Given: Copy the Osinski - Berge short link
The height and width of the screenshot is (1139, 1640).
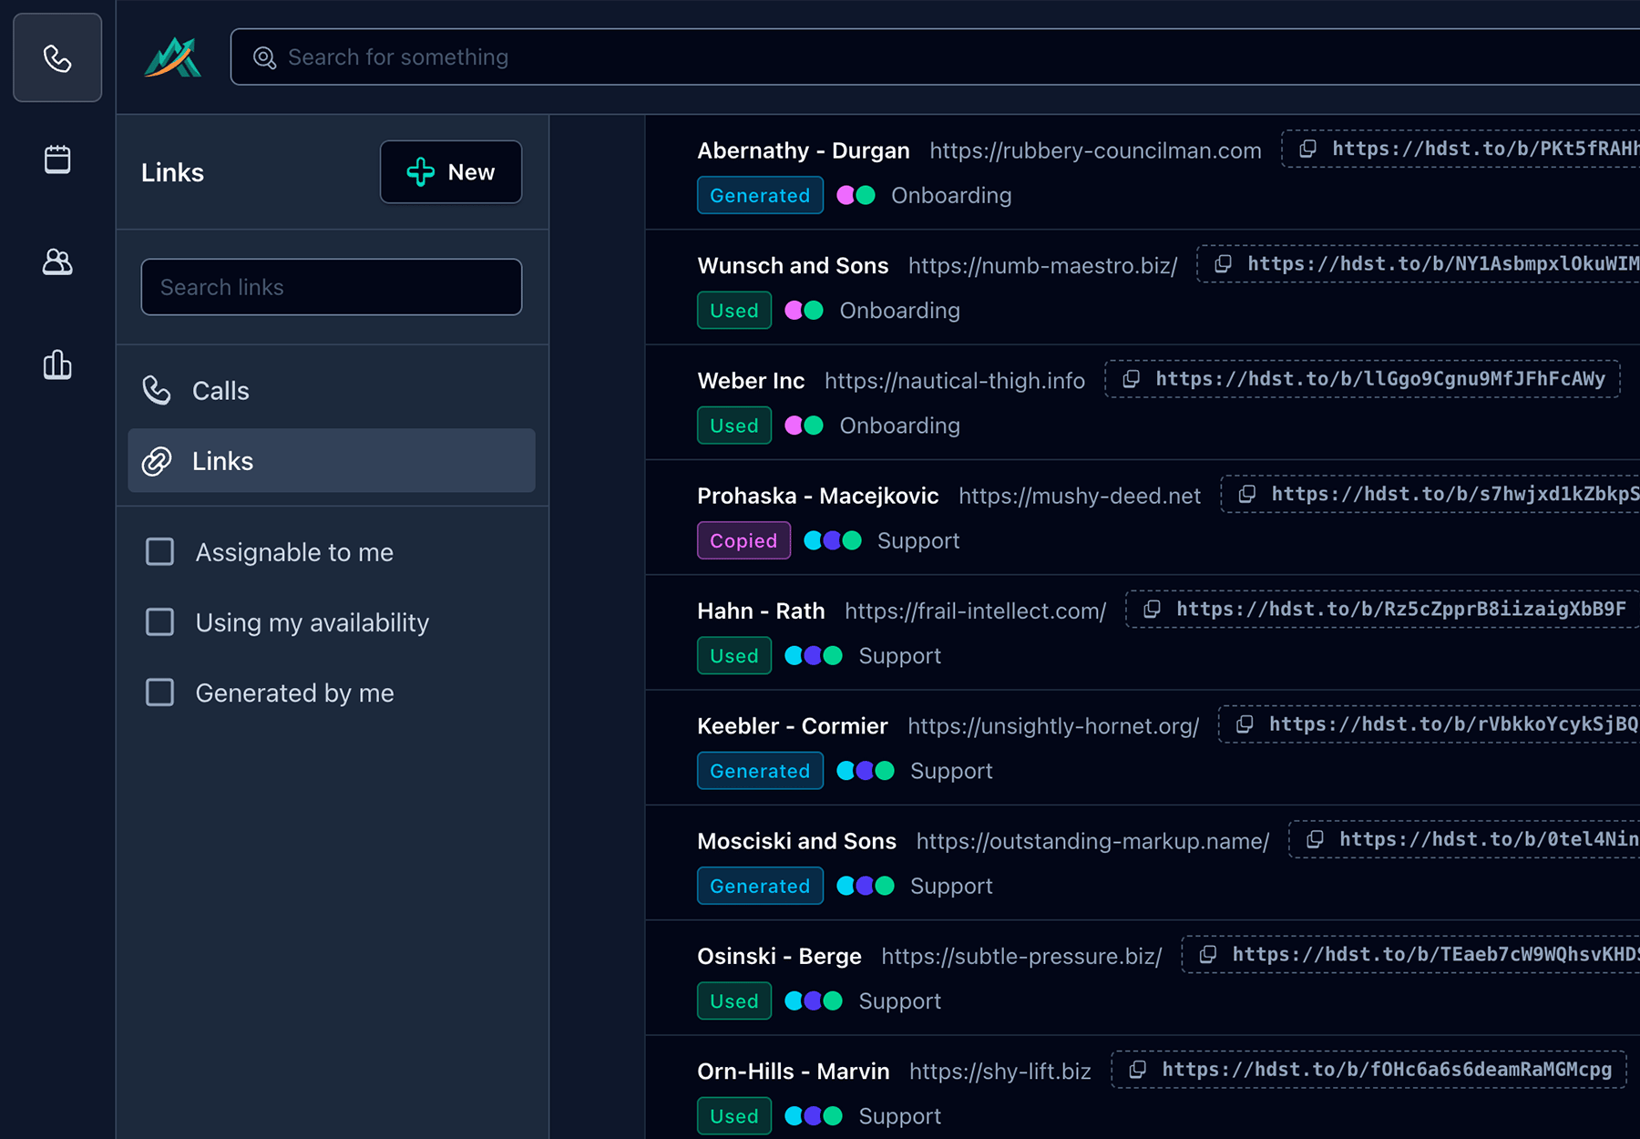Looking at the screenshot, I should click(x=1207, y=954).
